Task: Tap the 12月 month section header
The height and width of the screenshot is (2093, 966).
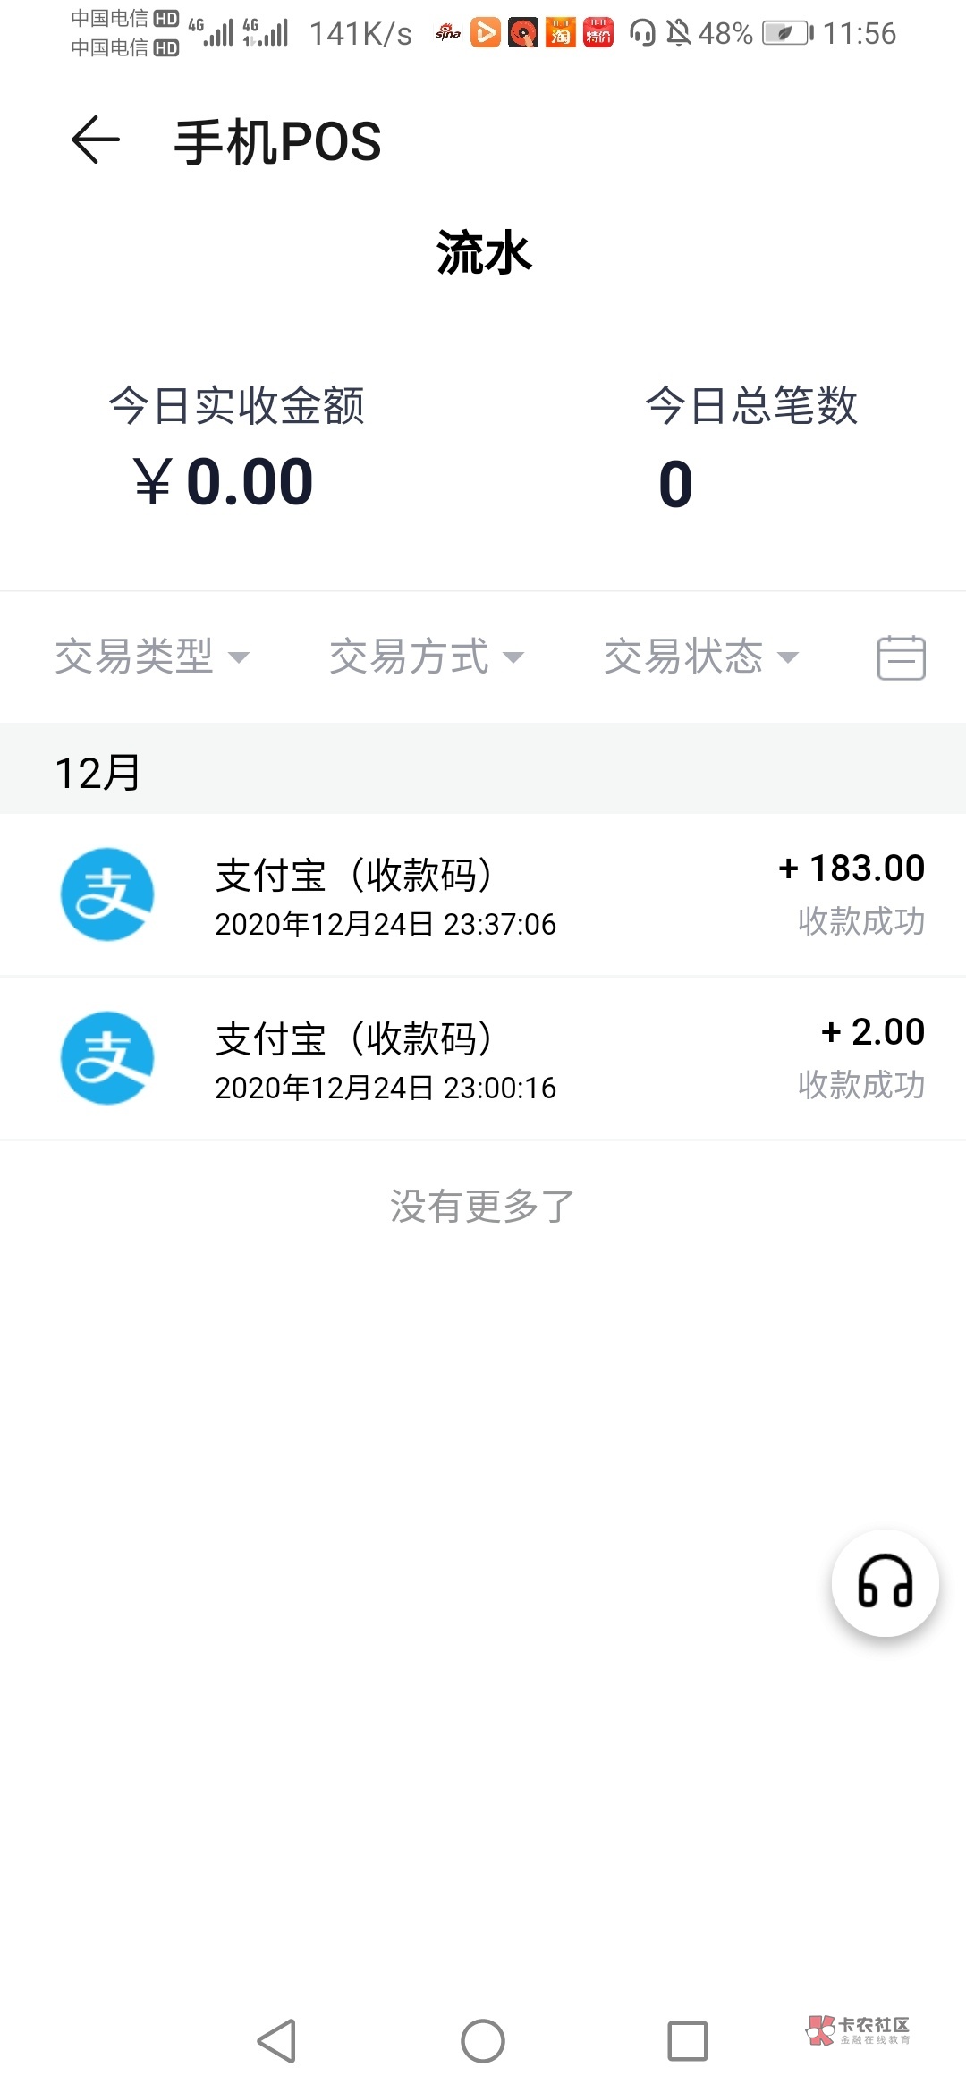Action: click(98, 772)
